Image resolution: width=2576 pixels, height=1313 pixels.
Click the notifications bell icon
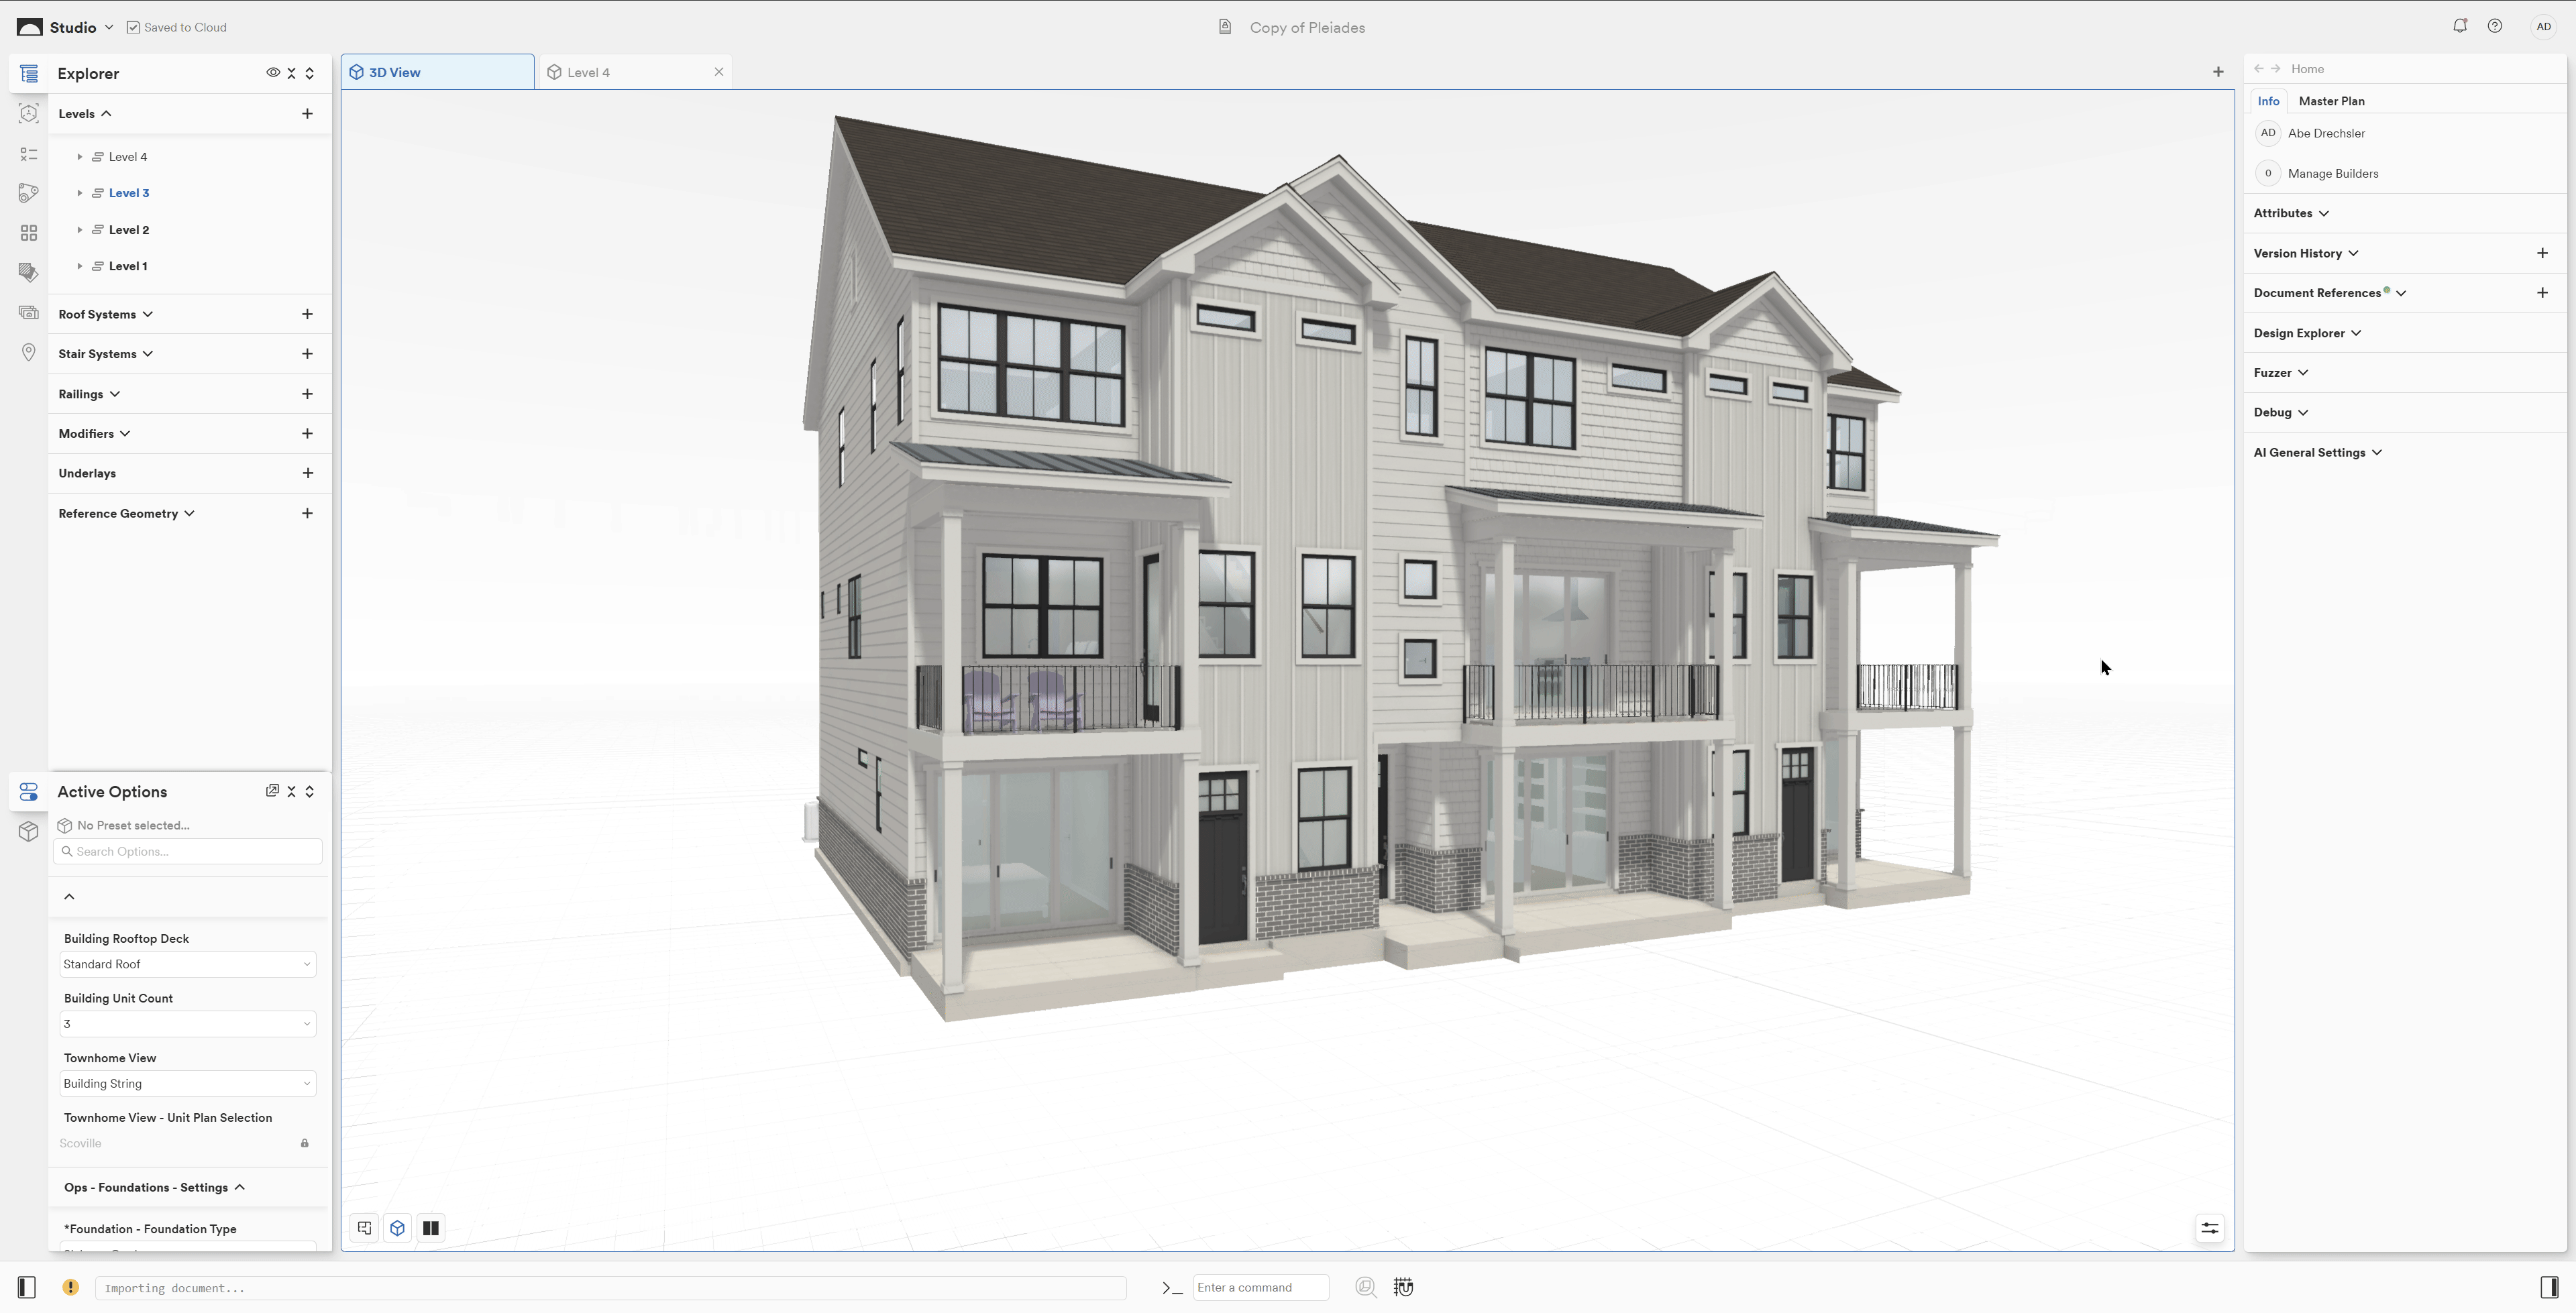(2459, 26)
